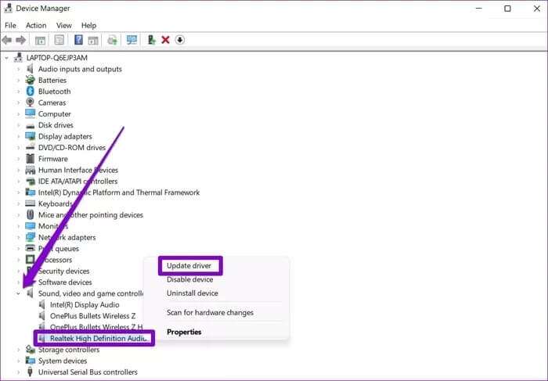
Task: Click the Batteries category icon
Action: click(x=31, y=81)
